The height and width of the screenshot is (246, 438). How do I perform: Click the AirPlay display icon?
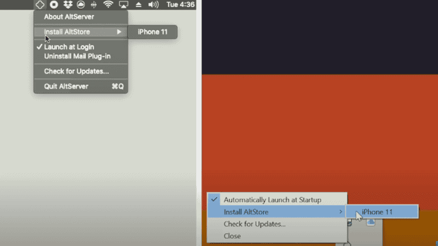pyautogui.click(x=124, y=5)
